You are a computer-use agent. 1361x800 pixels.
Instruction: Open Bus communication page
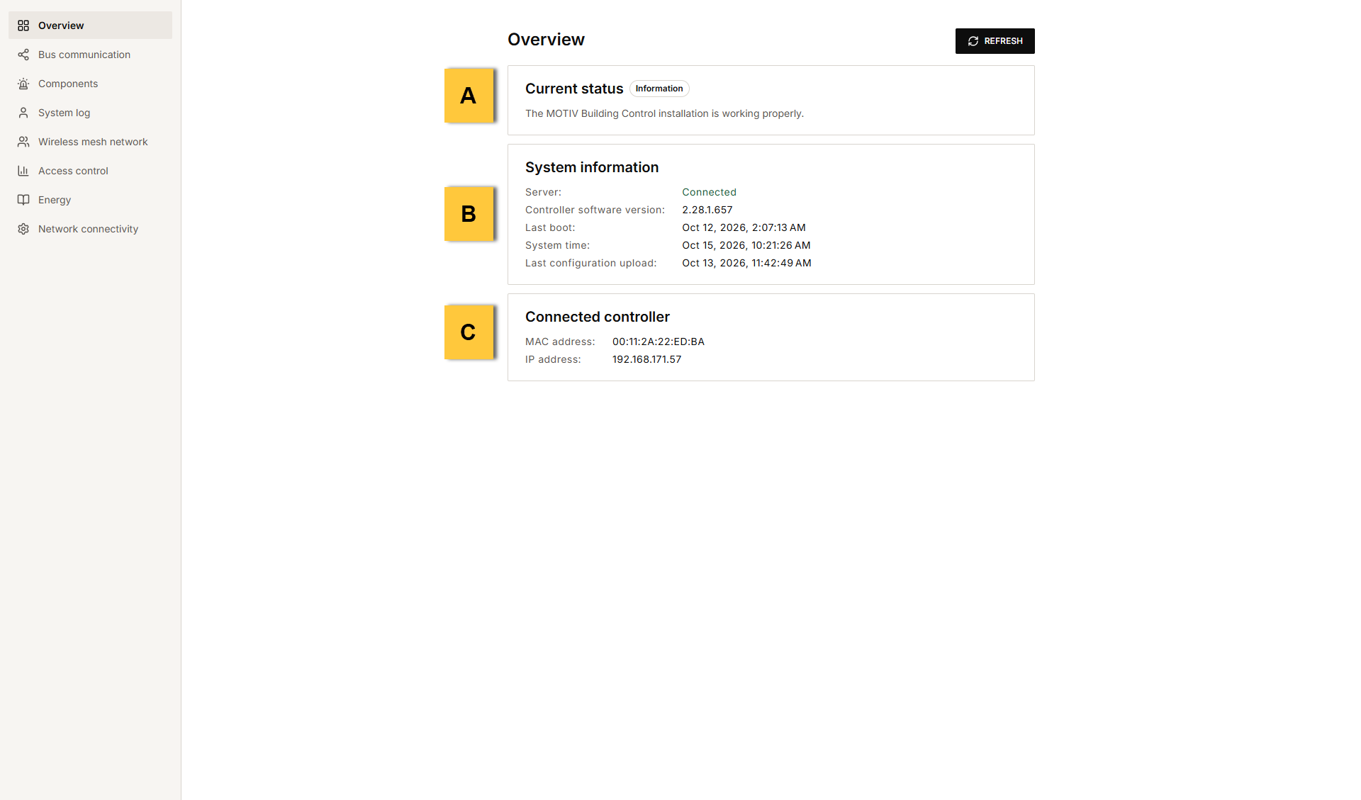(90, 55)
